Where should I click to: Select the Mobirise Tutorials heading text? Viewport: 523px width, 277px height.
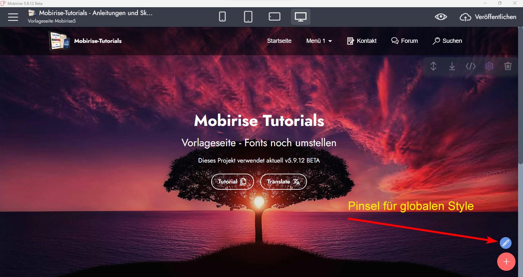point(259,120)
